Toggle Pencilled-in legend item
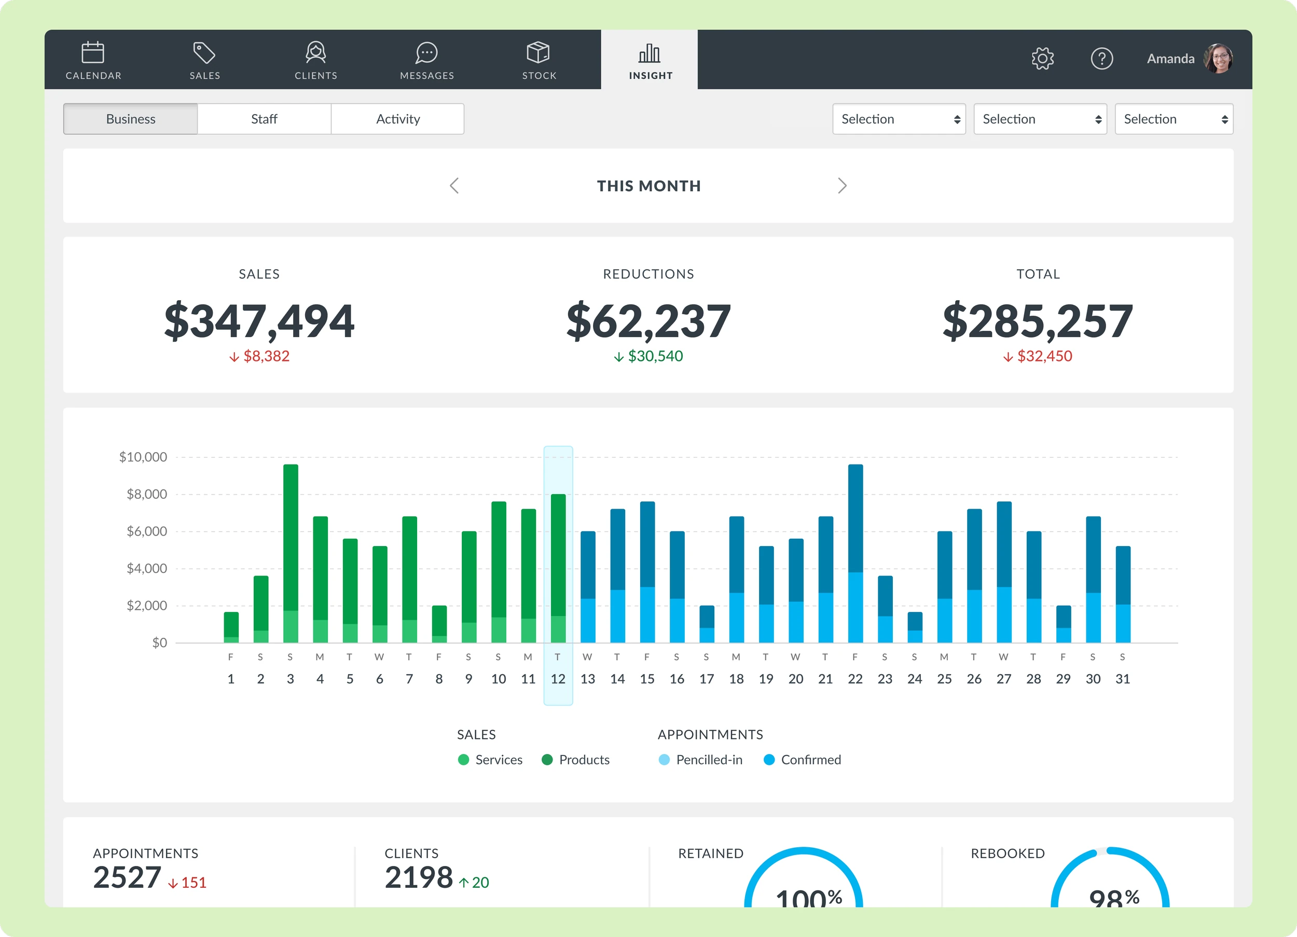The width and height of the screenshot is (1297, 937). (x=700, y=760)
